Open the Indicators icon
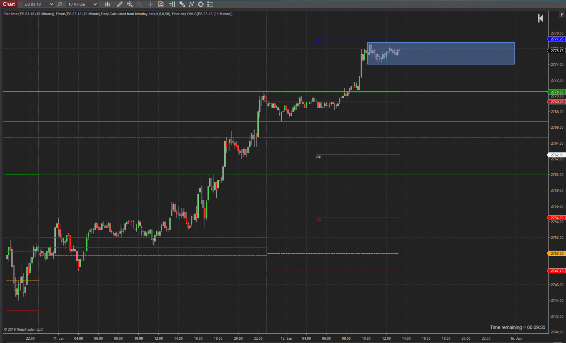The height and width of the screenshot is (343, 566). coord(191,4)
